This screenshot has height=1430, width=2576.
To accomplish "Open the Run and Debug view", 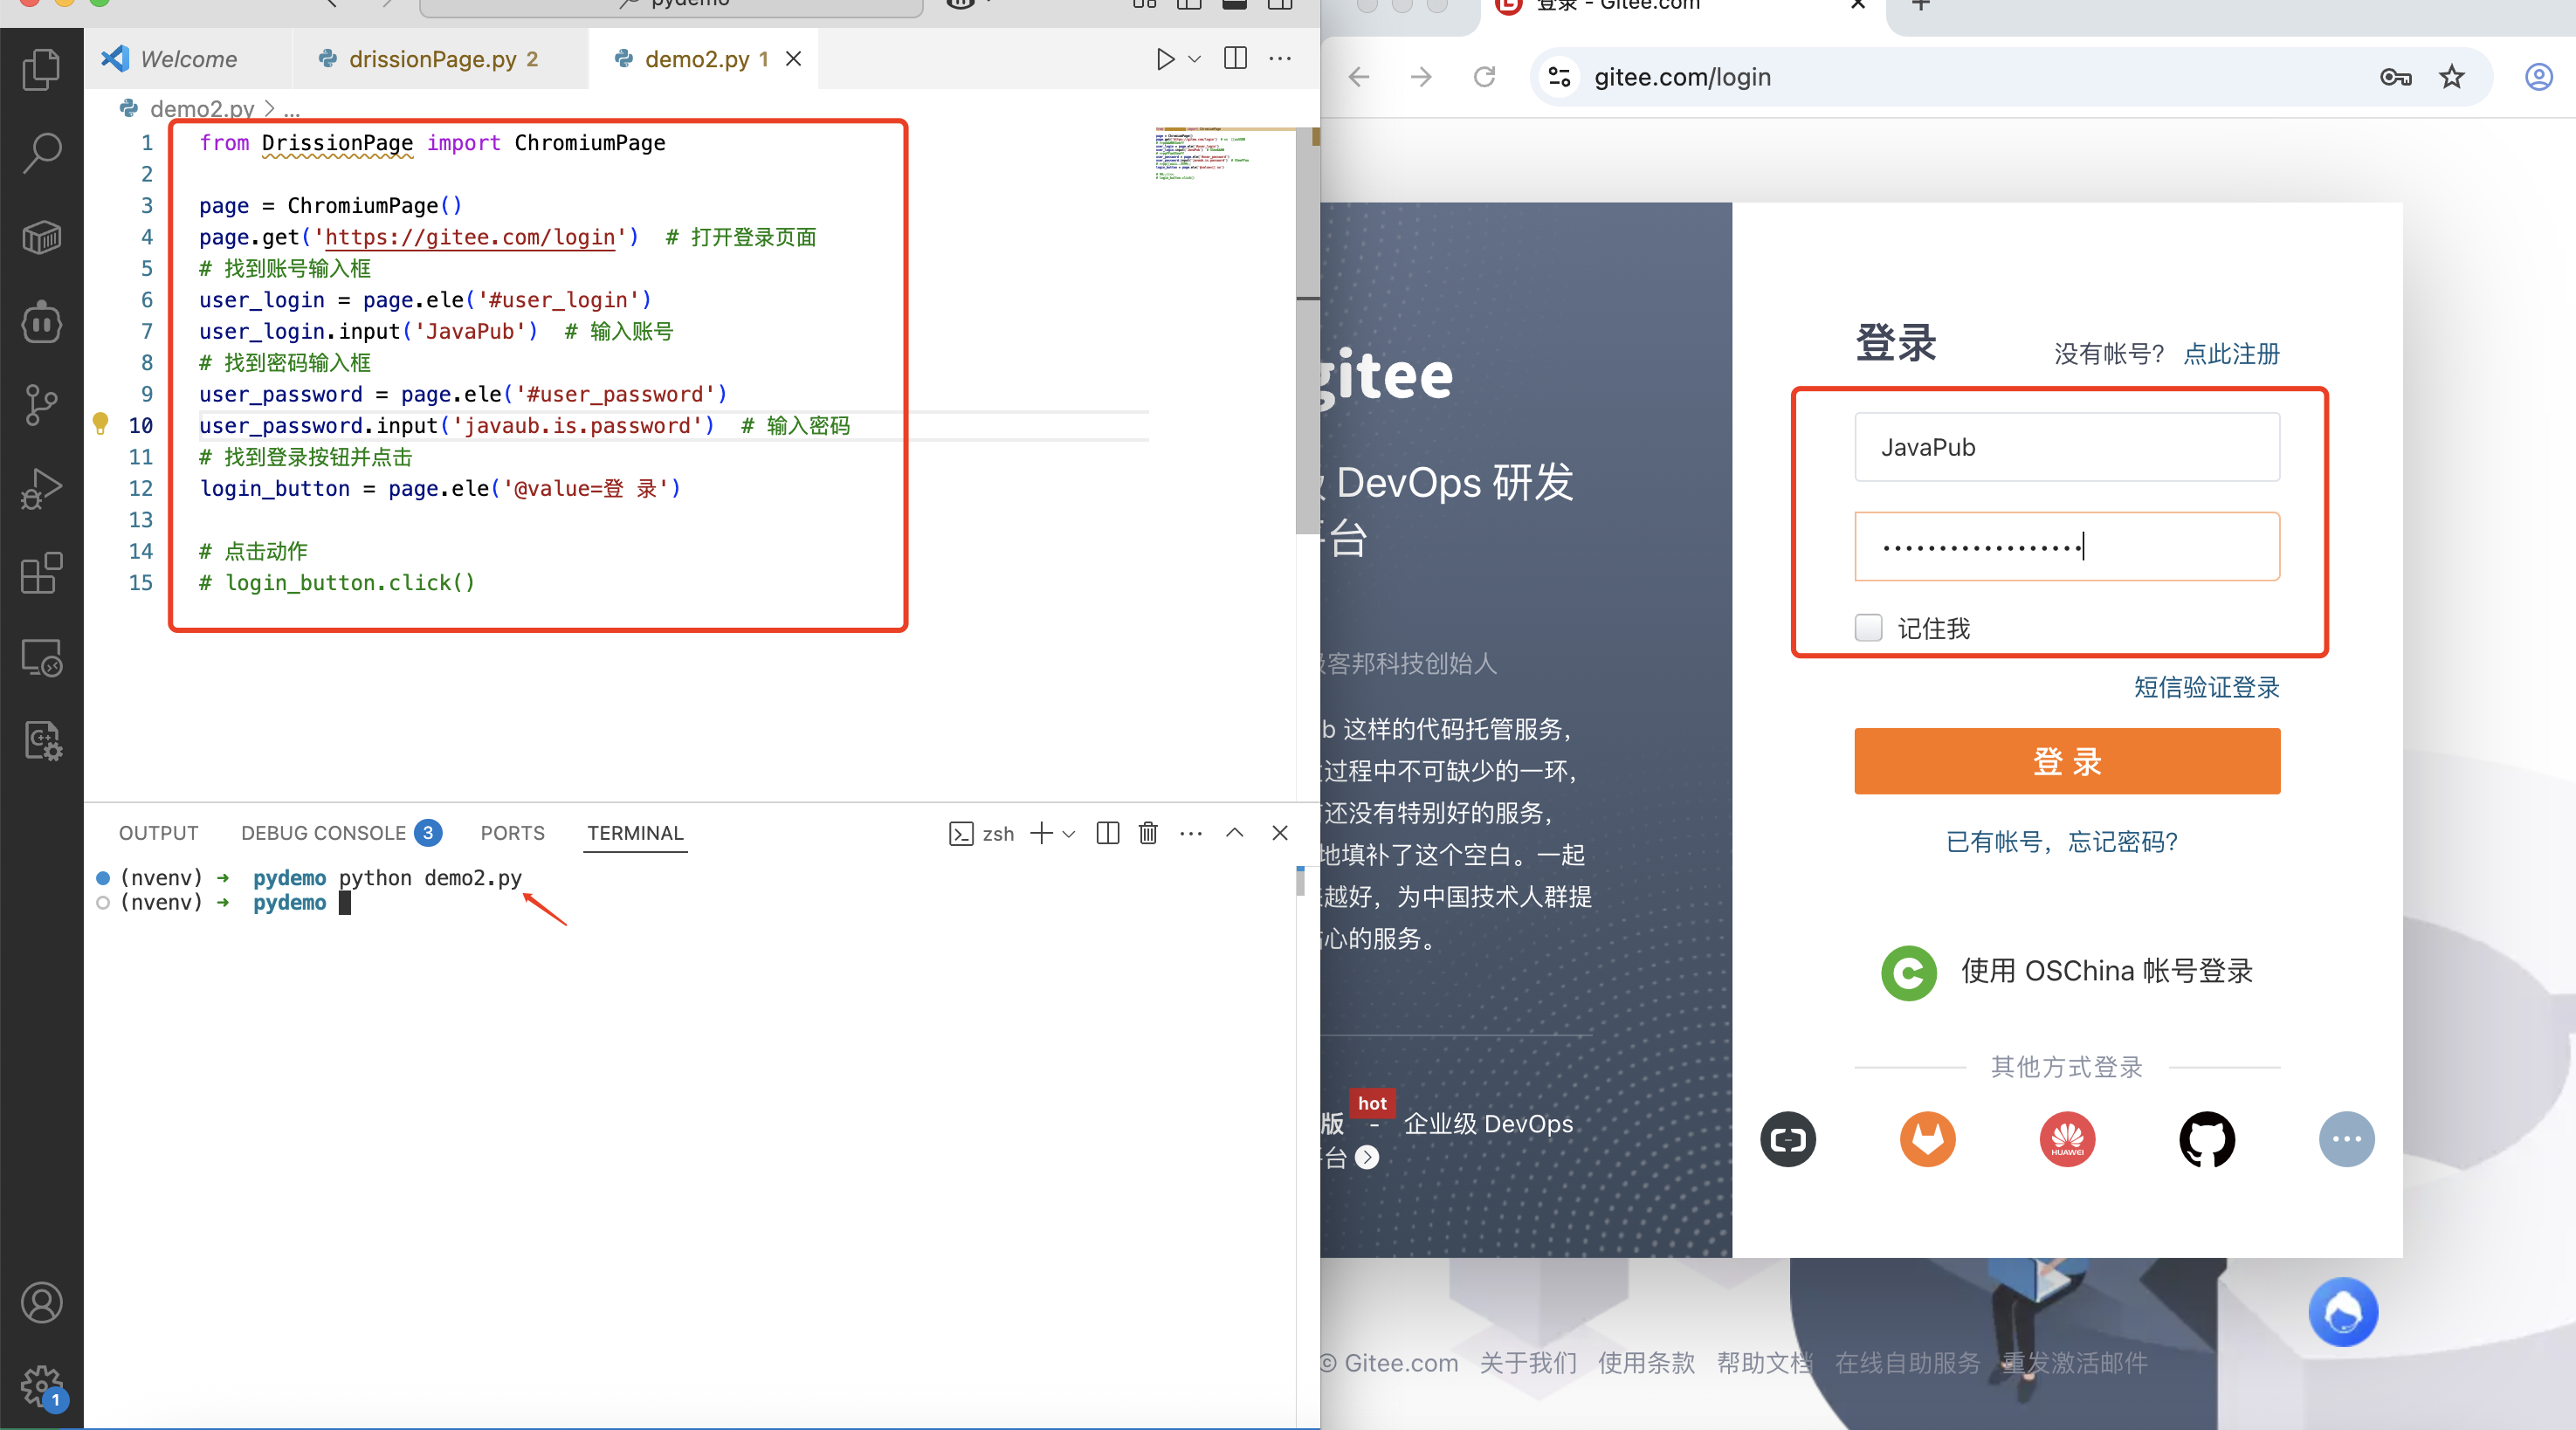I will [x=41, y=488].
